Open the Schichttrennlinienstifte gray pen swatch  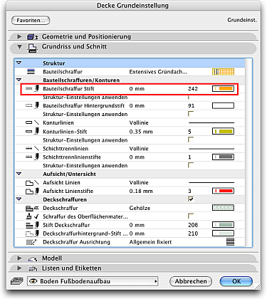coord(223,157)
